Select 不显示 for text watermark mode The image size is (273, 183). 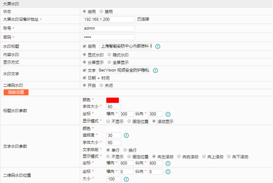click(108, 157)
